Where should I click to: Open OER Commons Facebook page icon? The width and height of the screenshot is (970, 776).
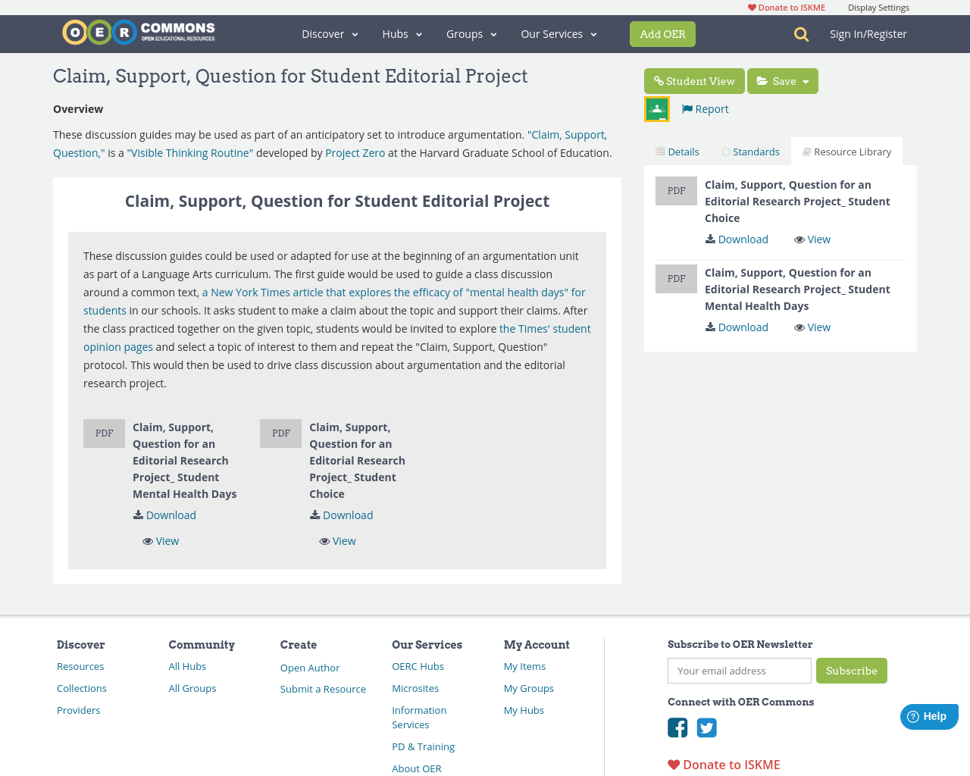click(x=677, y=726)
